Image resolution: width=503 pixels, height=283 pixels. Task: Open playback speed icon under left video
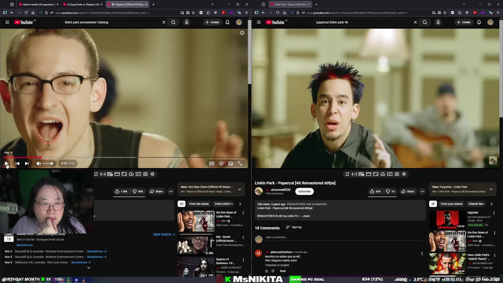click(x=131, y=174)
